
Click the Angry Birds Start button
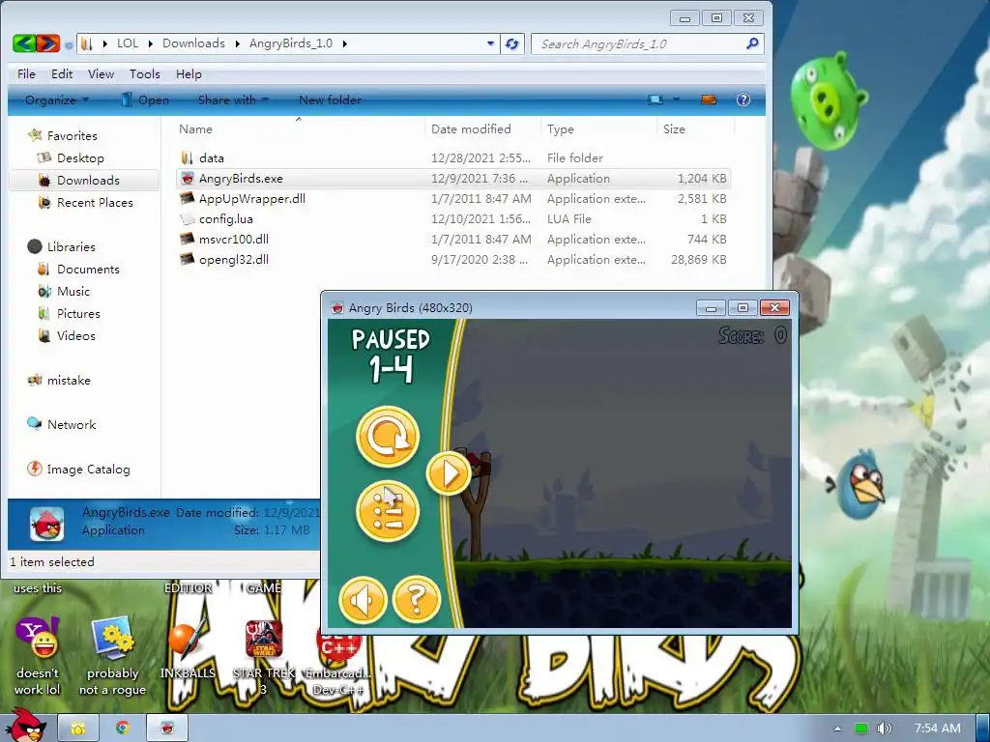point(24,725)
